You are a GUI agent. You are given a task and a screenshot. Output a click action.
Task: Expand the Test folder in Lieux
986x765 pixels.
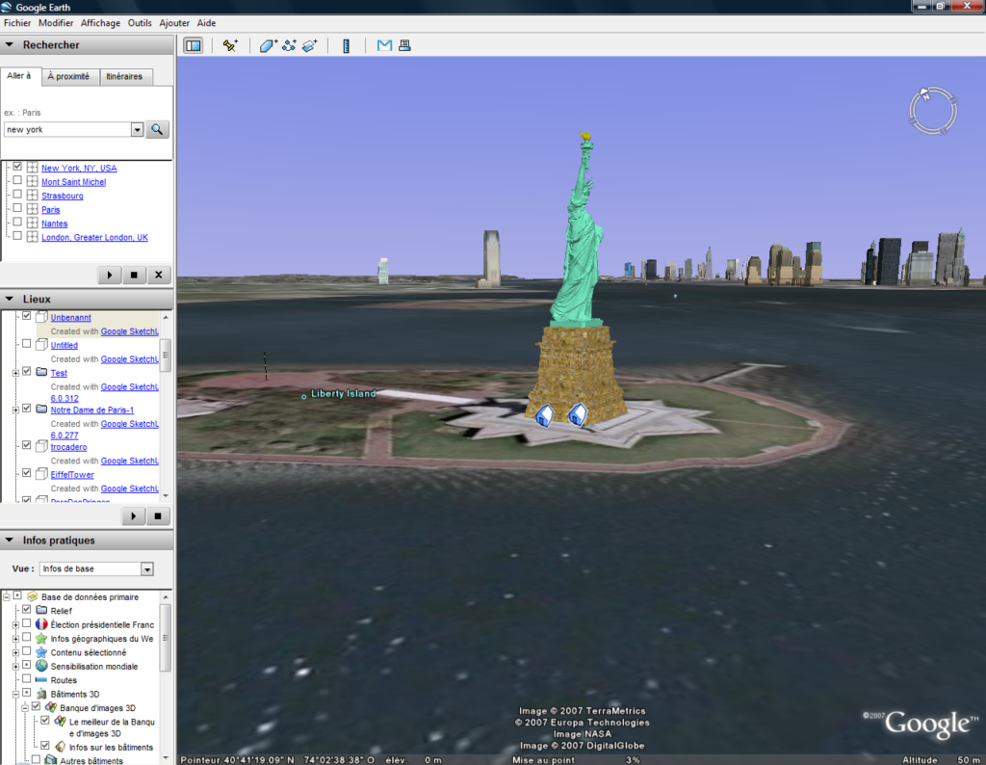15,373
